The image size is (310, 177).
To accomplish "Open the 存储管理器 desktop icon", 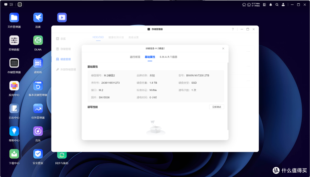I will tap(14, 63).
